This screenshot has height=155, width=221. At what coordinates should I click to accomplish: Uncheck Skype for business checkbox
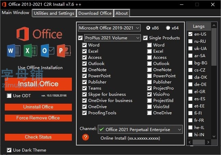[x=84, y=94]
